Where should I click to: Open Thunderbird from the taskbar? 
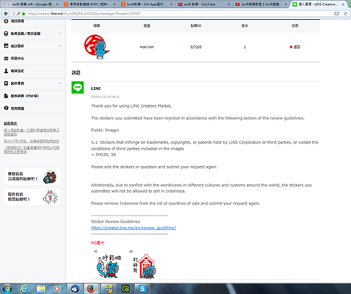pos(75,289)
